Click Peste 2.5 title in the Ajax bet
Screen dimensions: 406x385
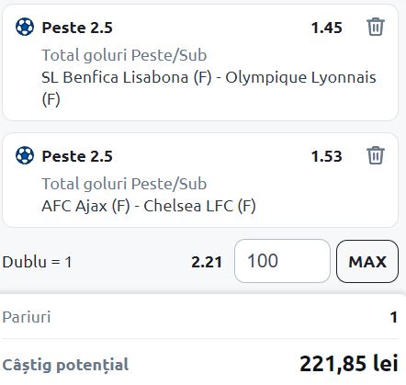pyautogui.click(x=77, y=156)
